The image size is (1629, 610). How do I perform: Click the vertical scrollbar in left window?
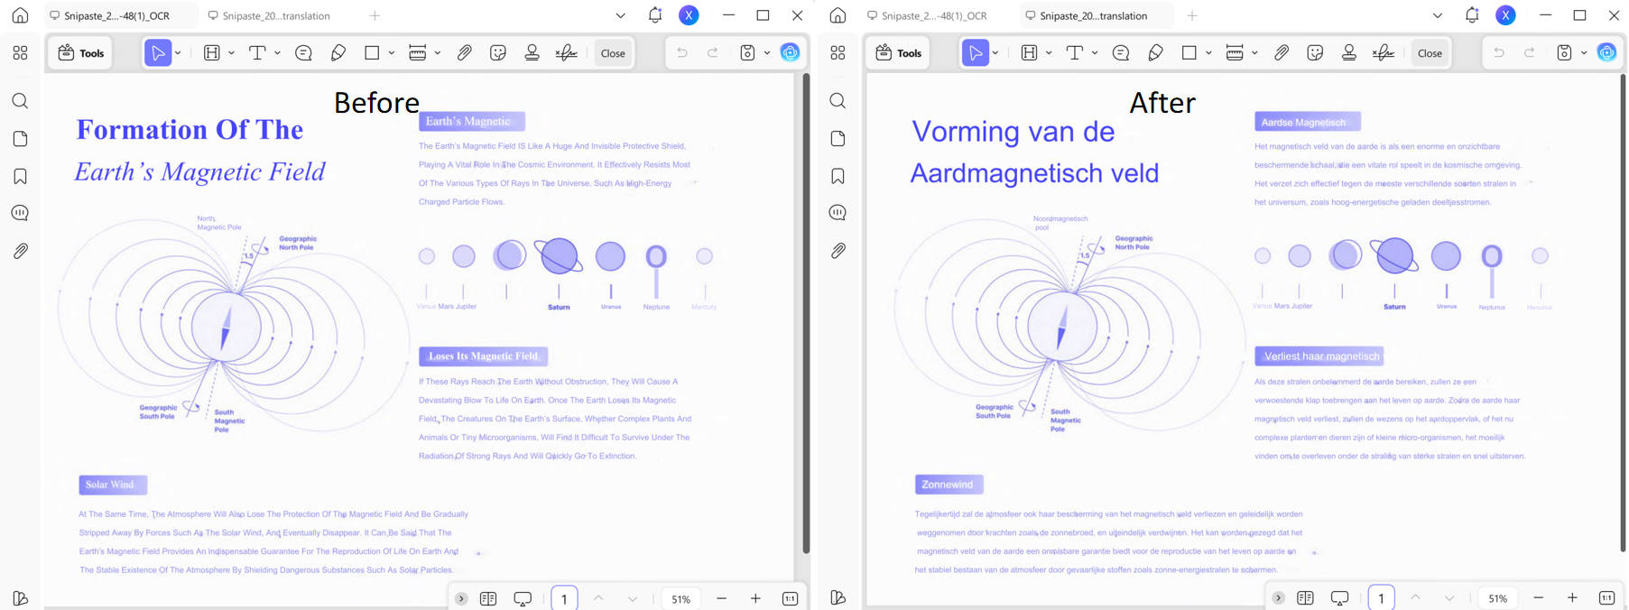tap(806, 313)
